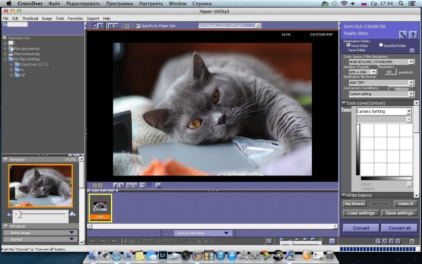This screenshot has width=422, height=264.
Task: Click the zoom in magnifier icon
Action: tap(129, 185)
